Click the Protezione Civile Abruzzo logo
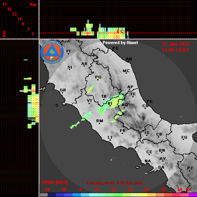 (x=52, y=52)
